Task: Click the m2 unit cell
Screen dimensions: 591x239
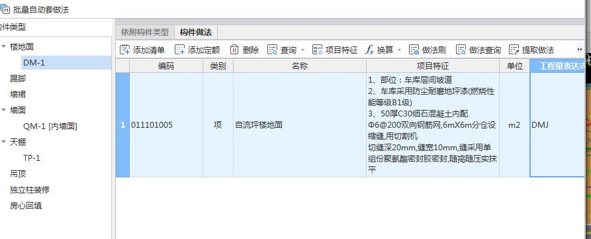Action: point(514,124)
